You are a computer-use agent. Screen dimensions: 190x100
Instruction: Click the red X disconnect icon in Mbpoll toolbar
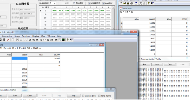pyautogui.click(x=8, y=40)
